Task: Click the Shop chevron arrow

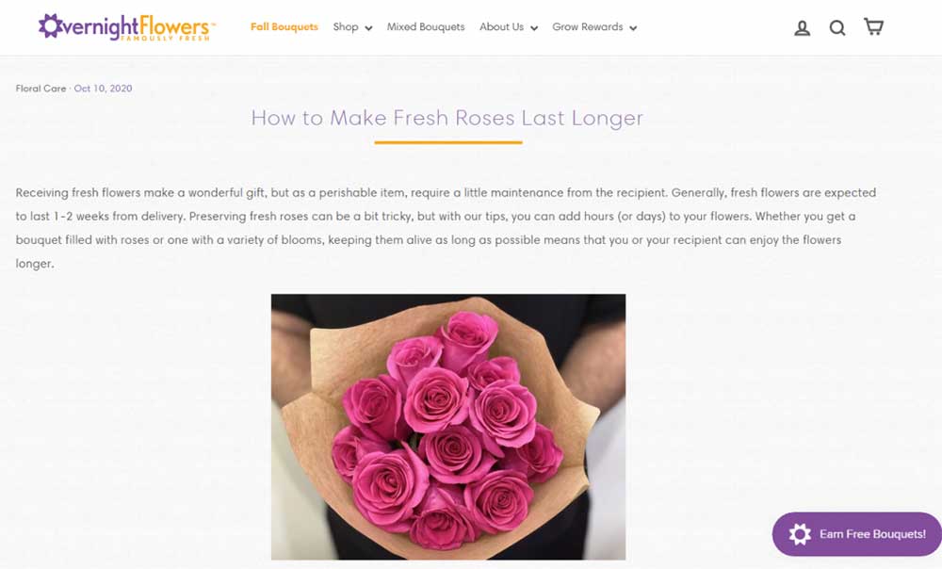Action: pyautogui.click(x=368, y=28)
